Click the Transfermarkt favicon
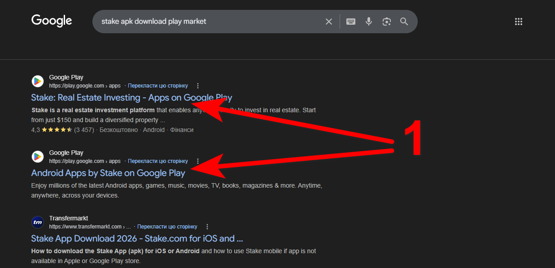555x268 pixels. click(x=38, y=222)
